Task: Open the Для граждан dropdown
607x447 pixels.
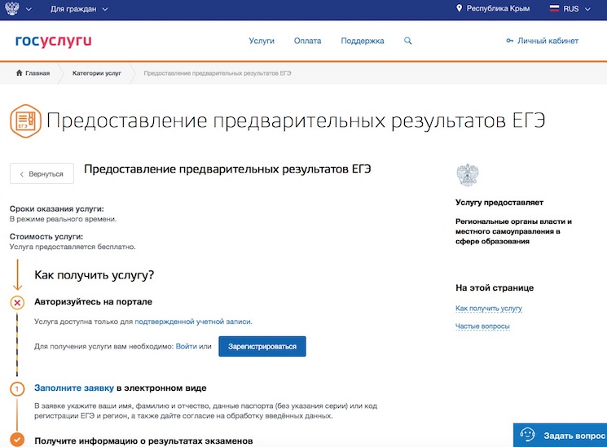Action: click(x=78, y=10)
